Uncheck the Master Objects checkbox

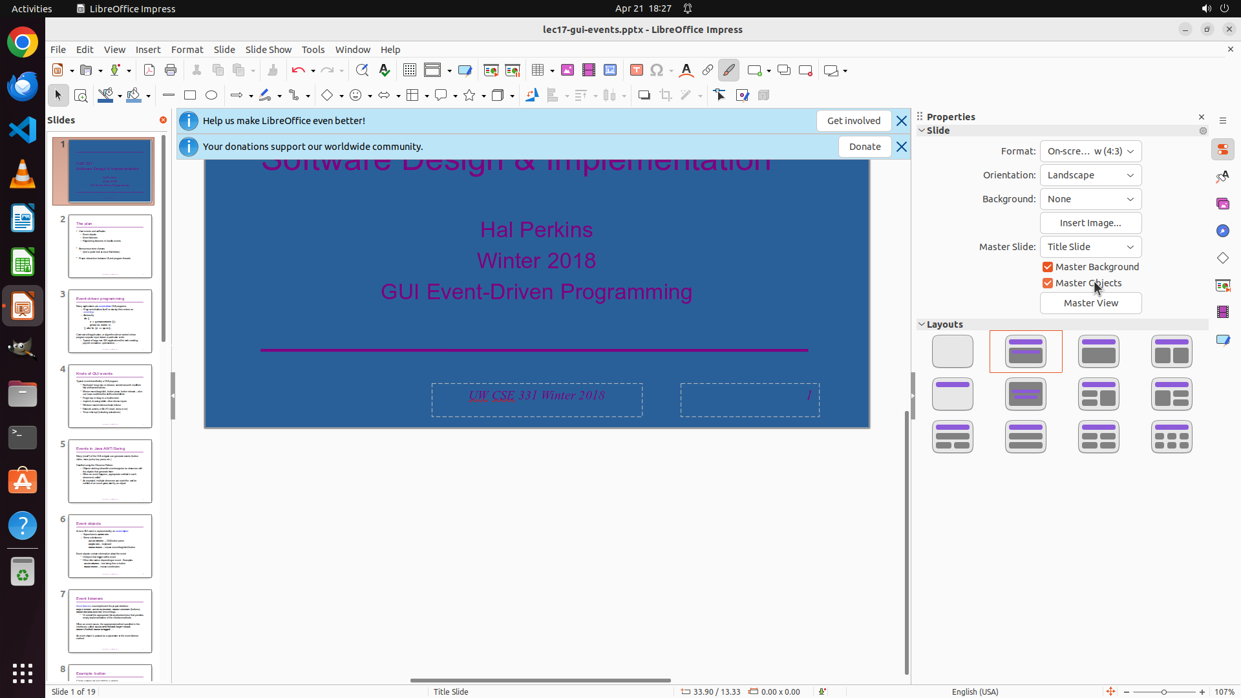pos(1048,283)
